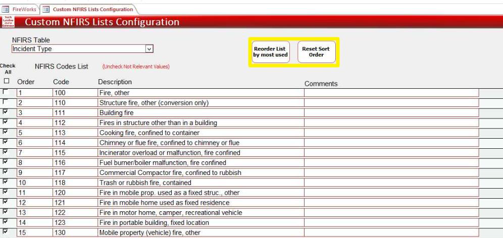Click the Reset Sort Order button
Viewport: 503px width, 238px height.
click(x=316, y=52)
